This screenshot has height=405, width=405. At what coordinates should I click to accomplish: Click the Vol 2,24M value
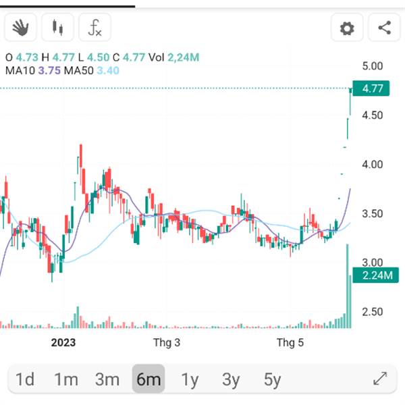tap(174, 57)
